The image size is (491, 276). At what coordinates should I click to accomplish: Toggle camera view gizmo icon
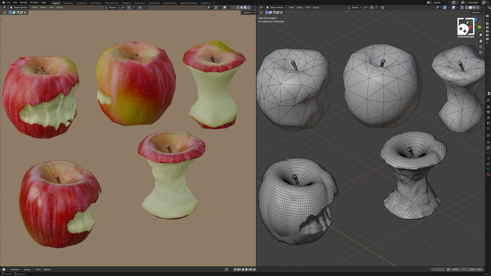point(481,47)
